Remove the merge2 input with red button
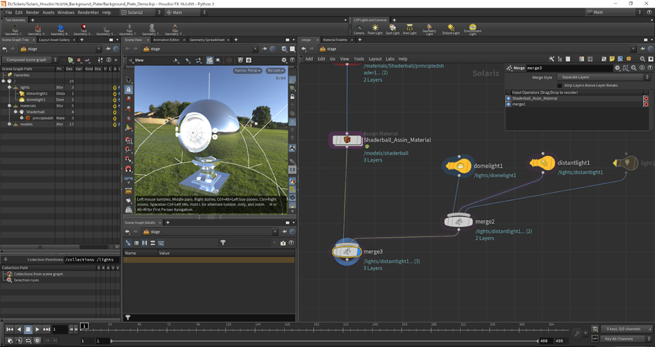655x347 pixels. pos(646,105)
